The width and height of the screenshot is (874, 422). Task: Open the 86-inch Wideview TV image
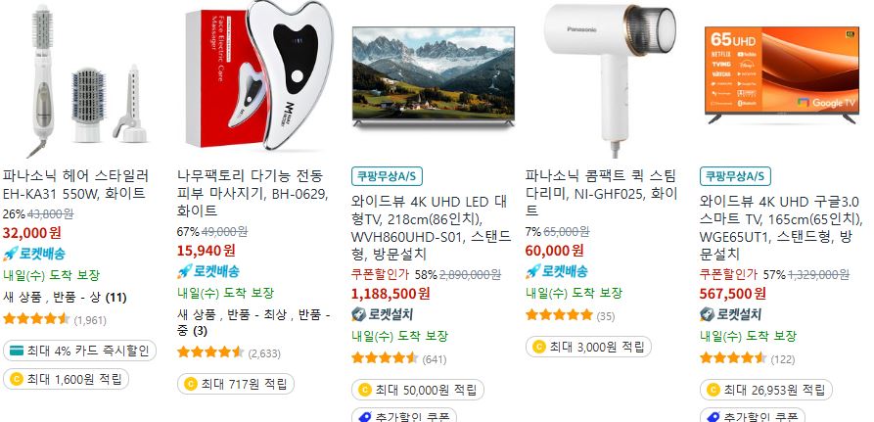pos(434,76)
